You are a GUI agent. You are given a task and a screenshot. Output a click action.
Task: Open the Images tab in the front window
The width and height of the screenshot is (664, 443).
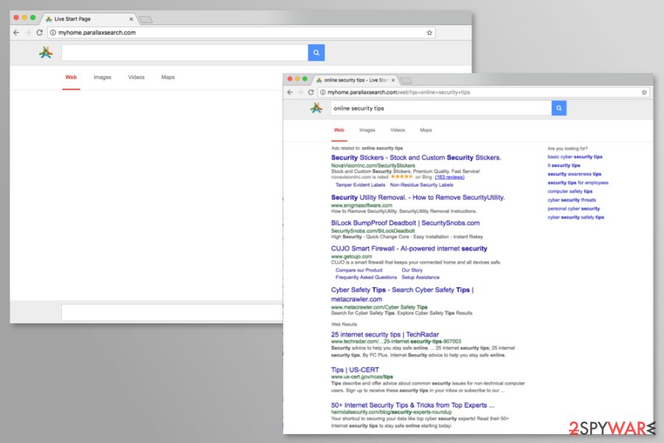tap(367, 130)
